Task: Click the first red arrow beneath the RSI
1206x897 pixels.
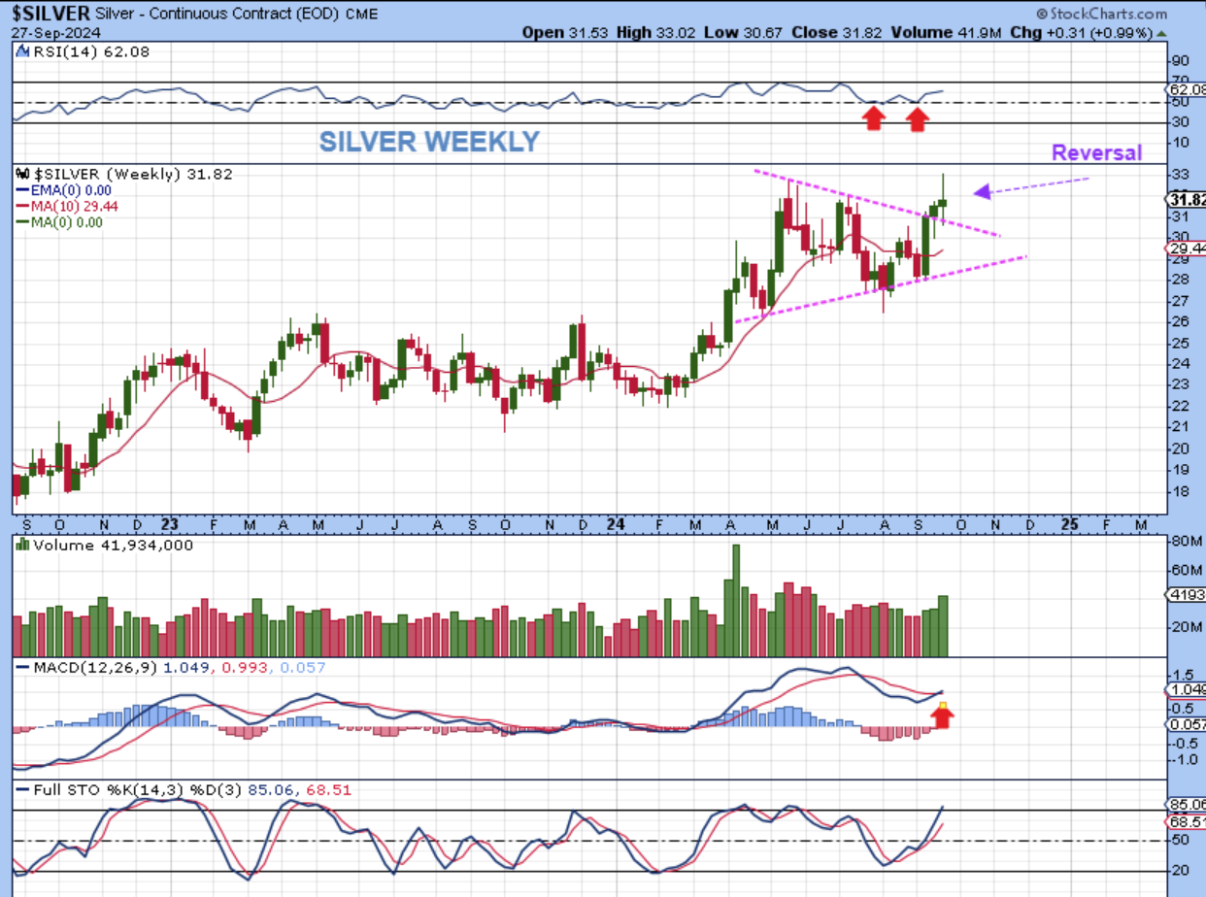Action: [875, 118]
